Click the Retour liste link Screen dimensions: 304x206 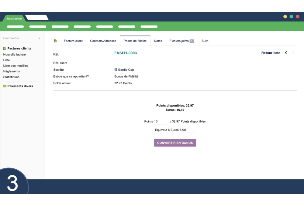(271, 53)
